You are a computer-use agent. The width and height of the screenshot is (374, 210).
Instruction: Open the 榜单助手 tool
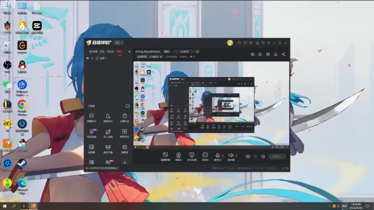[x=124, y=133]
